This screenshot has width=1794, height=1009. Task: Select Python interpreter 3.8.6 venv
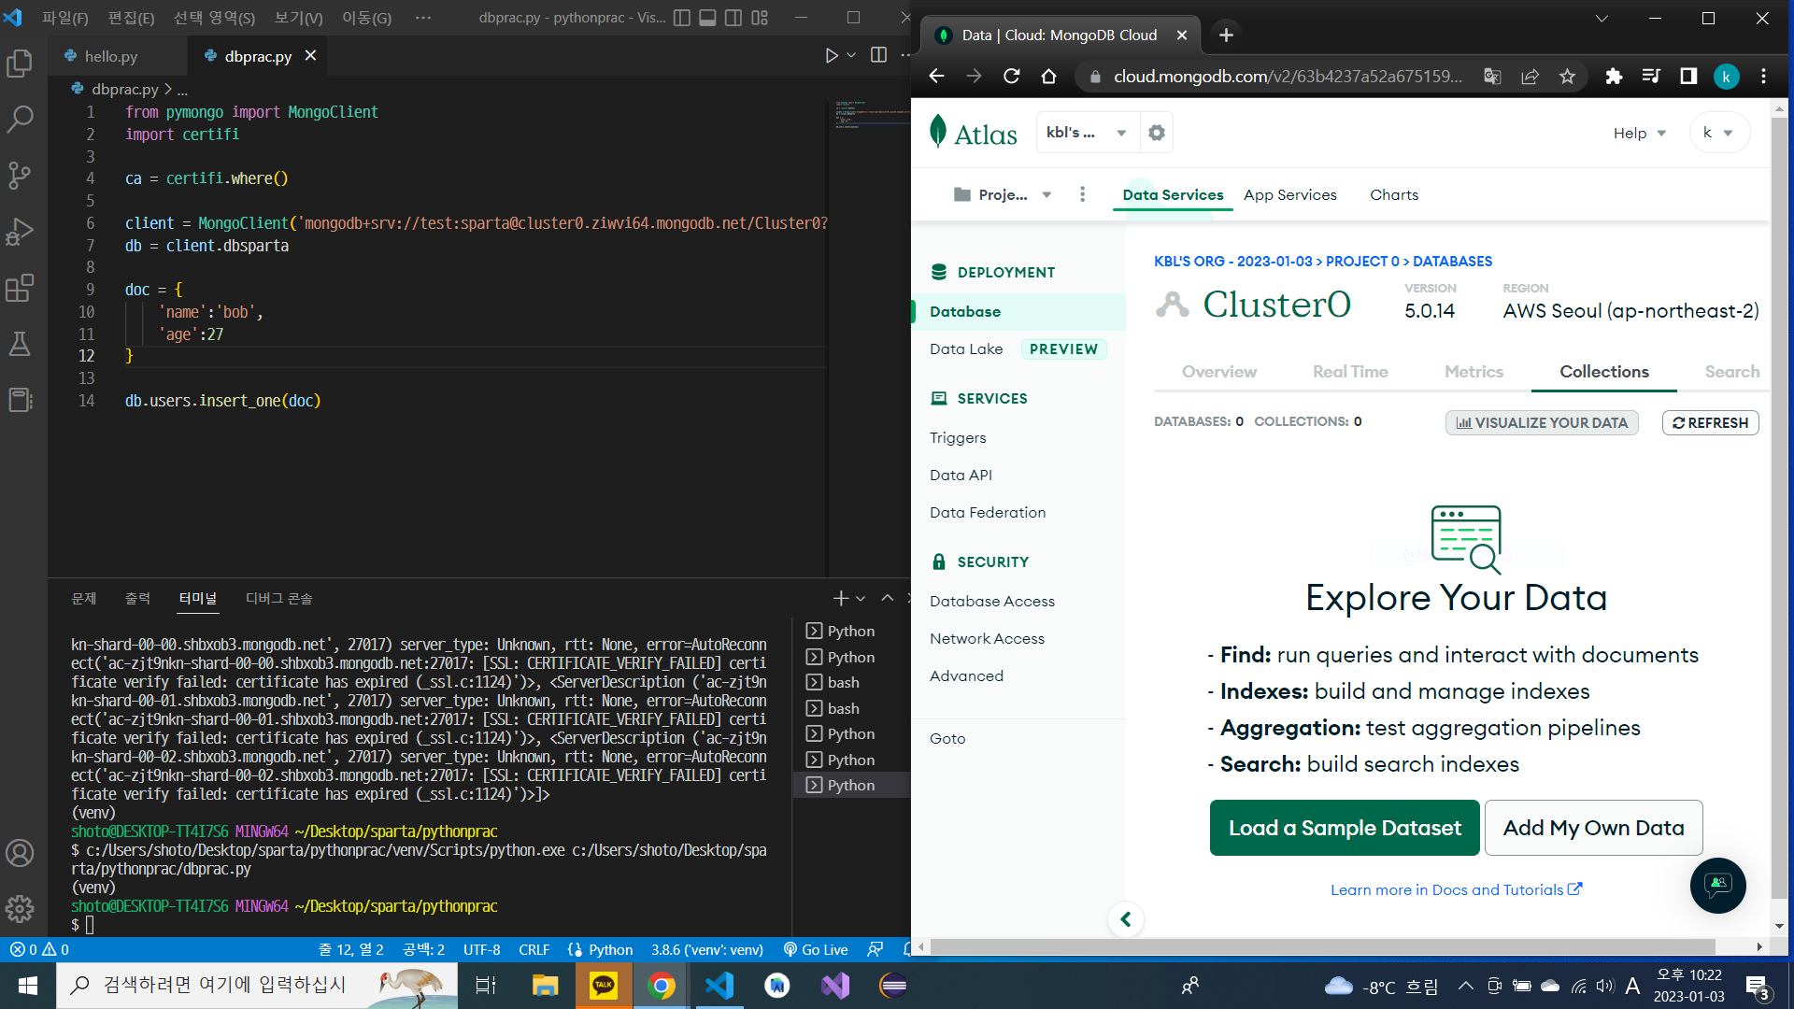[x=707, y=949]
